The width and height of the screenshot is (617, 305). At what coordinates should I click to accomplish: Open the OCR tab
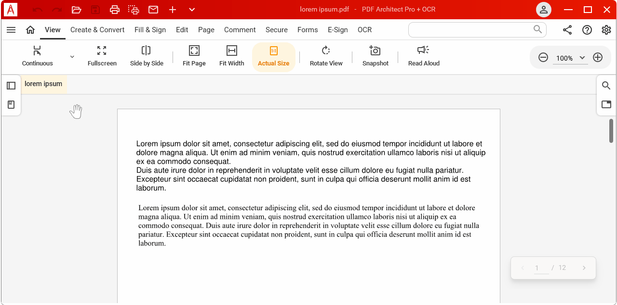point(365,30)
